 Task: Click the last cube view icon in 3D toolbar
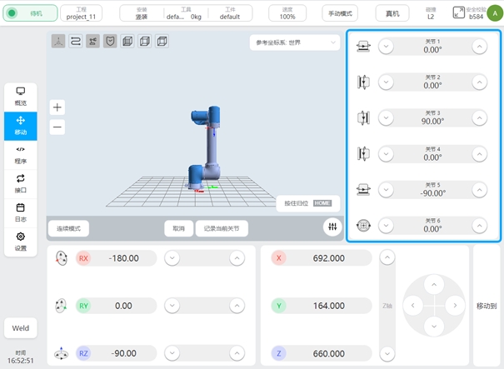(162, 41)
